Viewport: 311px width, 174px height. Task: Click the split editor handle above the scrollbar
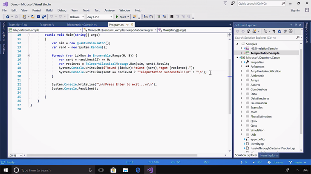coord(230,35)
